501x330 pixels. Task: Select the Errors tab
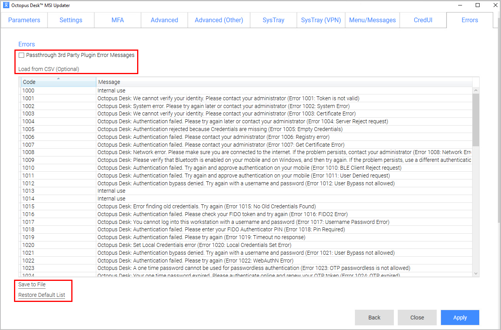point(469,20)
